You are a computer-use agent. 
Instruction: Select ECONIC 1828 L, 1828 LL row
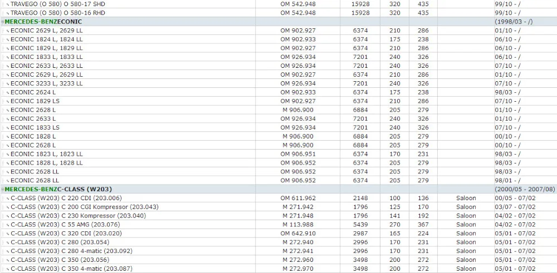point(278,163)
